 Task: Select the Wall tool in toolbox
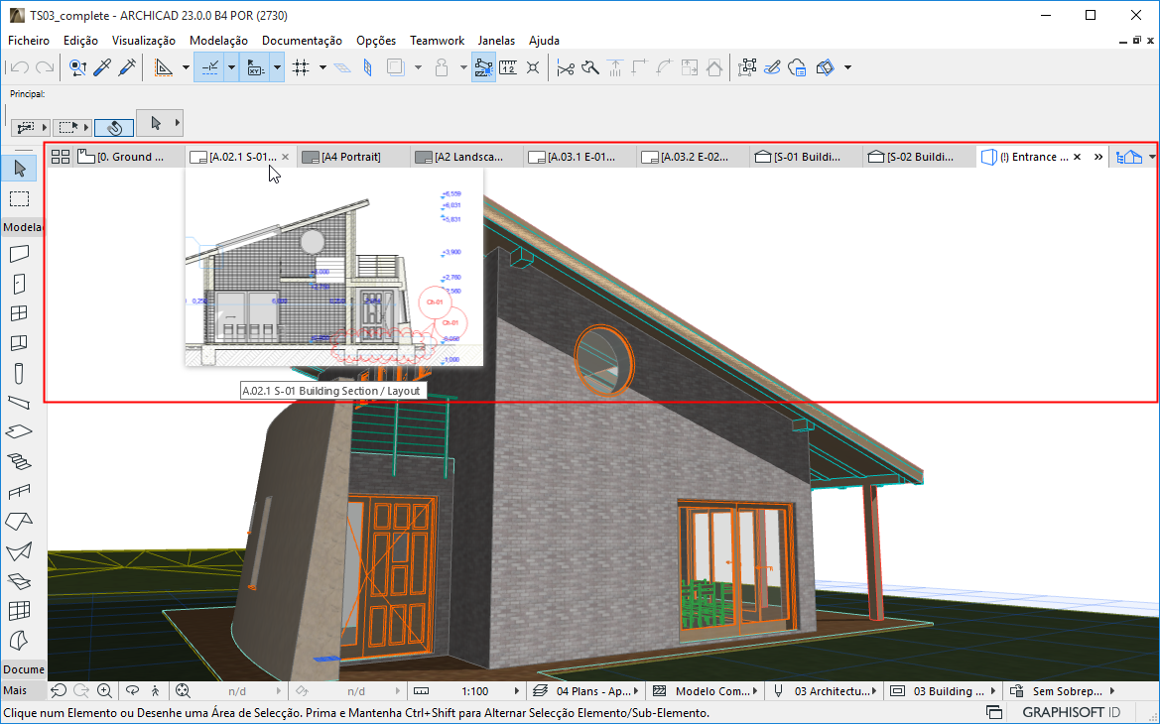(19, 254)
